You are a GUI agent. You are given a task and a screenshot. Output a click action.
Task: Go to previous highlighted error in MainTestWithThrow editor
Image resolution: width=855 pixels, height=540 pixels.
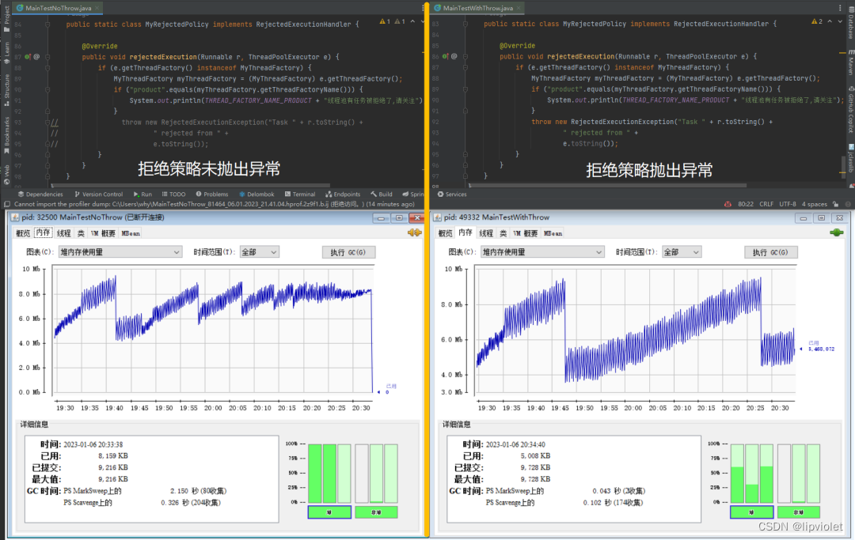[830, 21]
